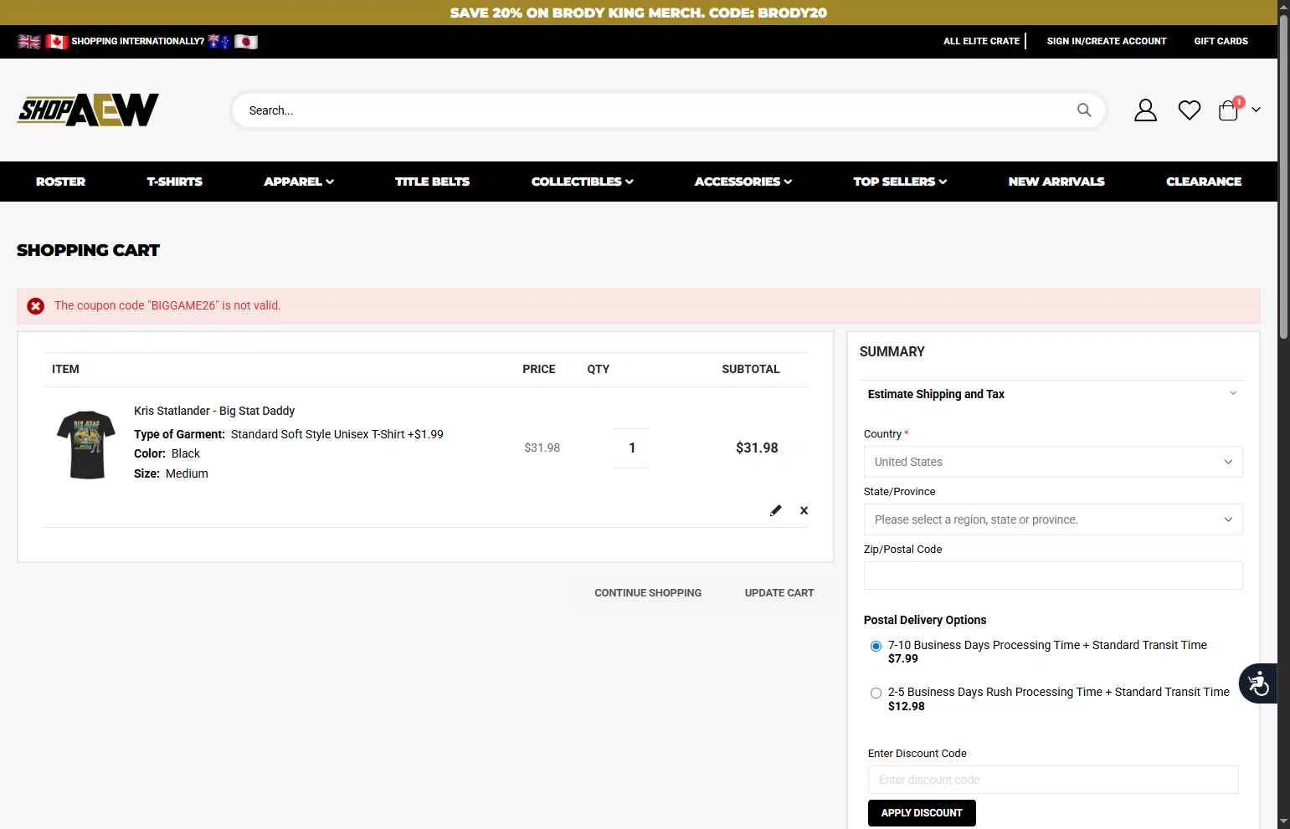
Task: Click the Summary heading
Action: [x=892, y=352]
